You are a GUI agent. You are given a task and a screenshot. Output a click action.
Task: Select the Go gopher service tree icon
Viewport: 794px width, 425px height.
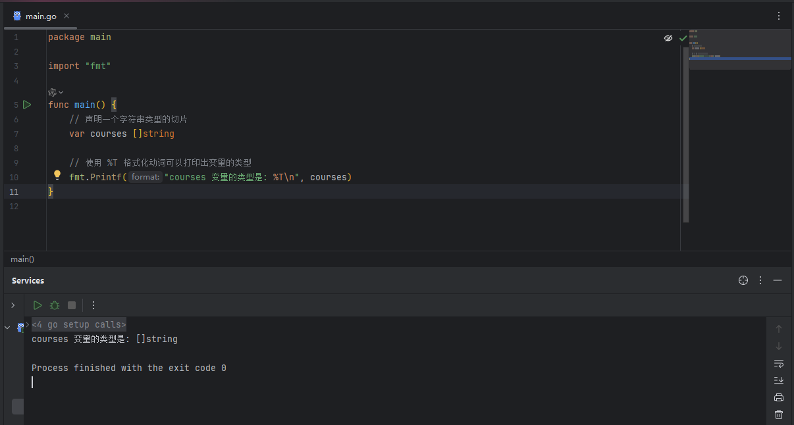(20, 327)
